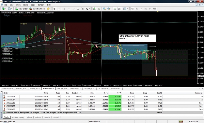This screenshot has width=204, height=123.
Task: Open the Window menu
Action: click(x=41, y=5)
